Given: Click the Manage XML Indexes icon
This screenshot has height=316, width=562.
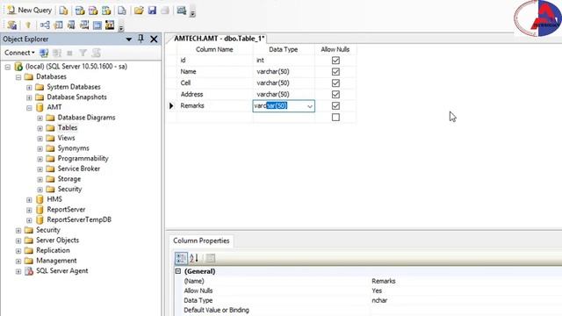Looking at the screenshot, I should pyautogui.click(x=84, y=25).
